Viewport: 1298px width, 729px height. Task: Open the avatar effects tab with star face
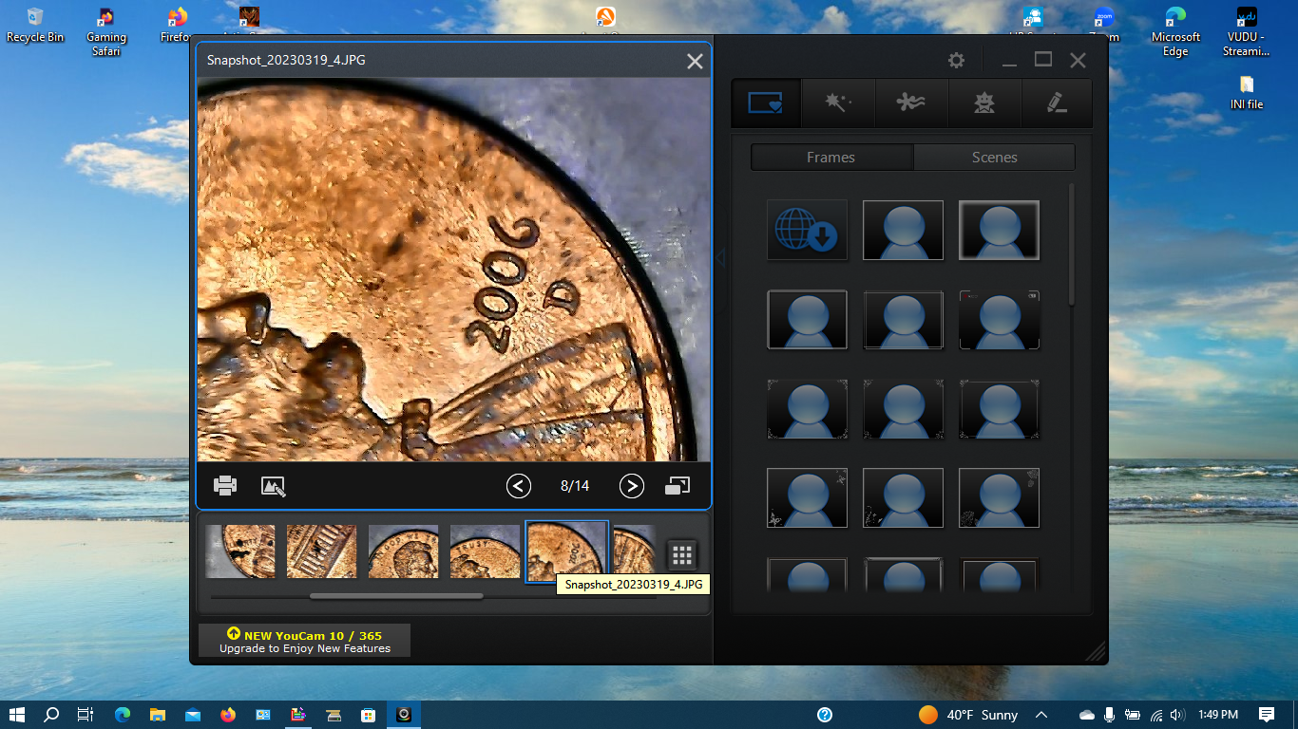[x=984, y=103]
